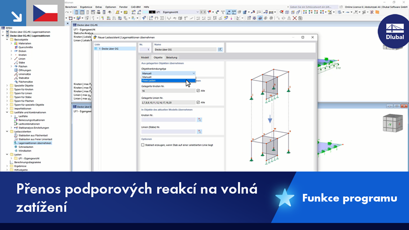
Task: Select Decke über OG.rf6 model in navigator
Action: point(30,32)
